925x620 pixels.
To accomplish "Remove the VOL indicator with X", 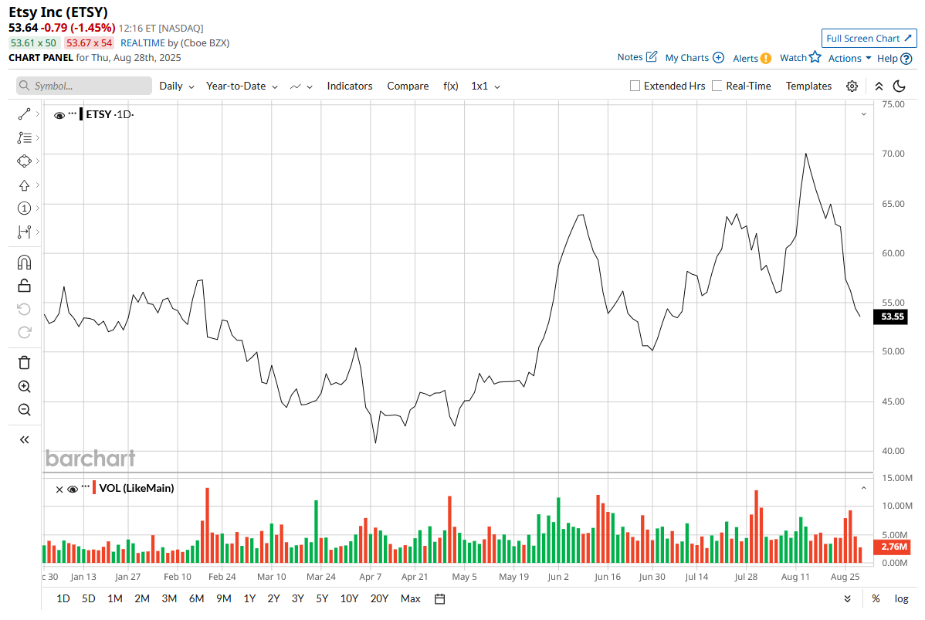I will click(x=59, y=490).
